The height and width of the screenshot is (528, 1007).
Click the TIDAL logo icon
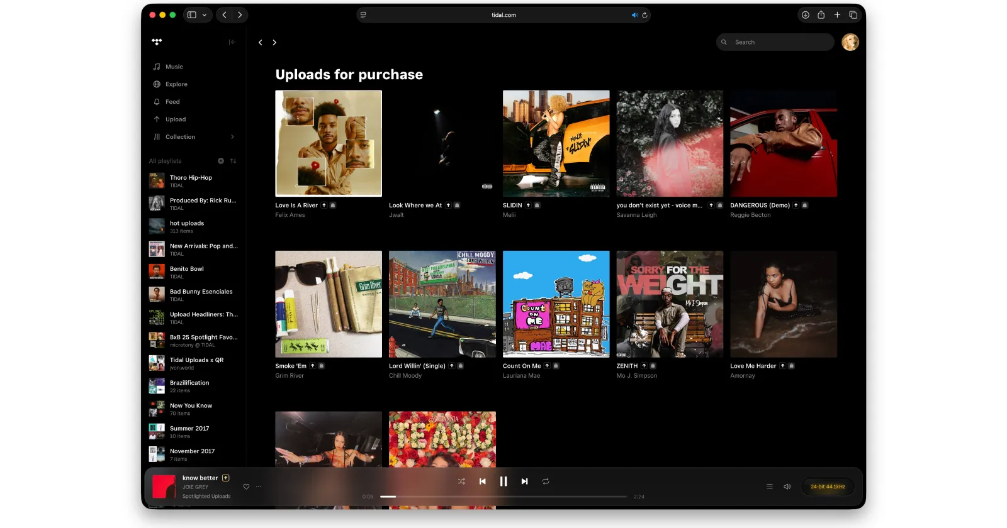(157, 42)
